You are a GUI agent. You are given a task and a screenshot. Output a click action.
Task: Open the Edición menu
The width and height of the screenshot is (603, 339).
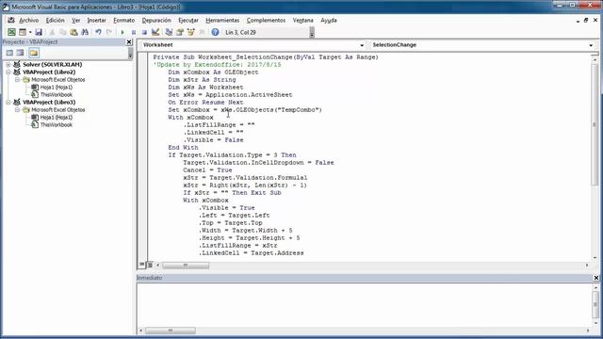(55, 21)
